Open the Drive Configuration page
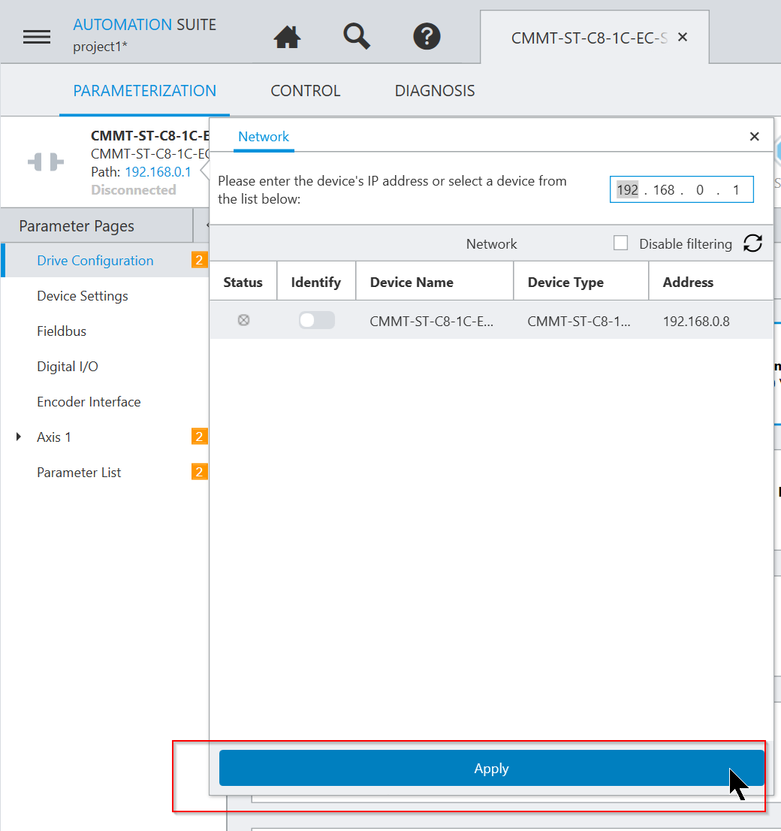 (x=95, y=261)
